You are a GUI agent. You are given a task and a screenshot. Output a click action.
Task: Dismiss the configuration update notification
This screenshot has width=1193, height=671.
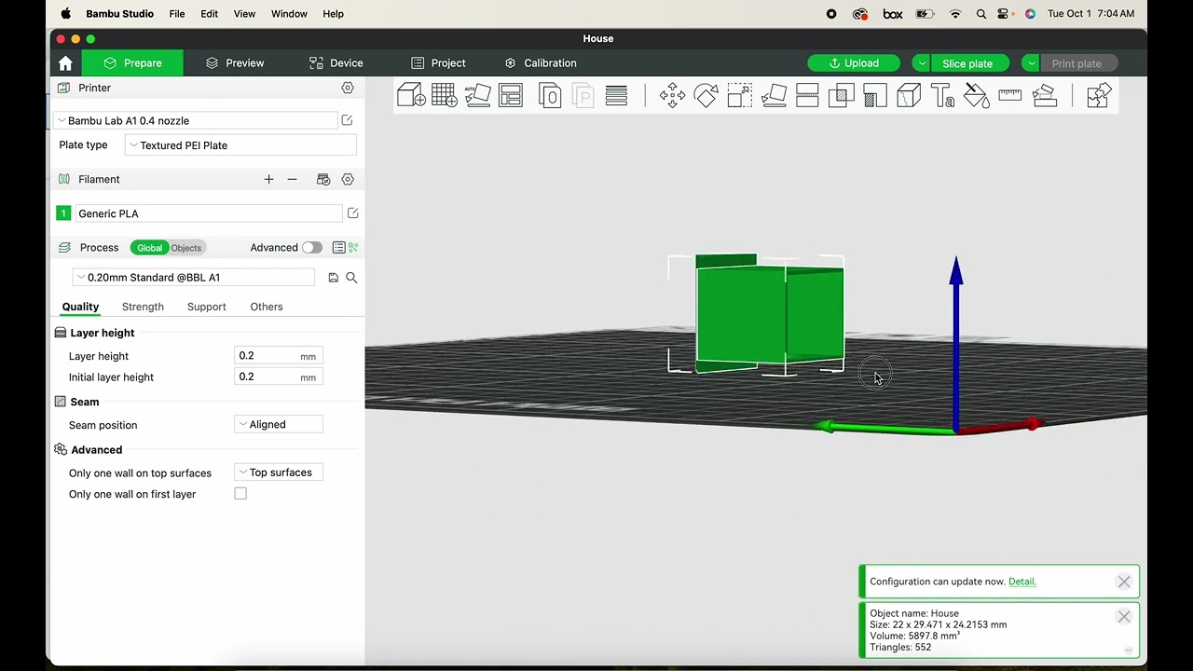pyautogui.click(x=1124, y=582)
